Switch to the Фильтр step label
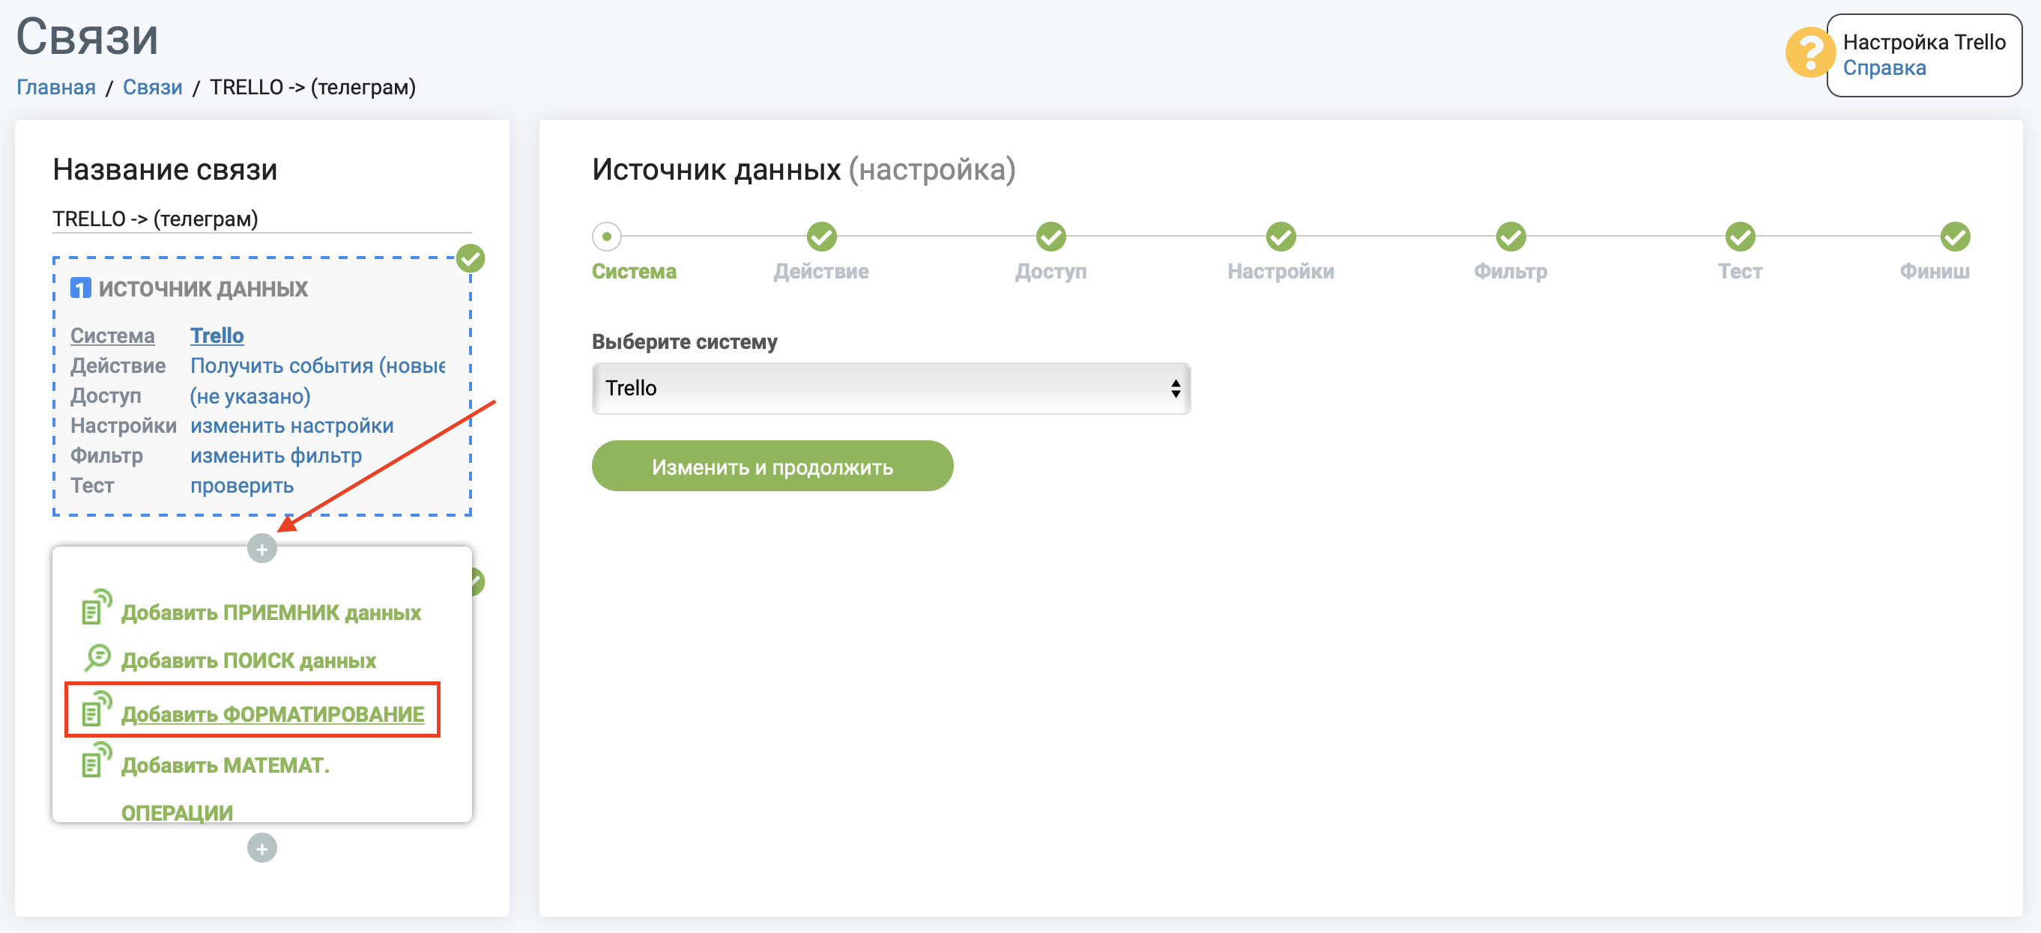2041x933 pixels. click(x=1511, y=272)
